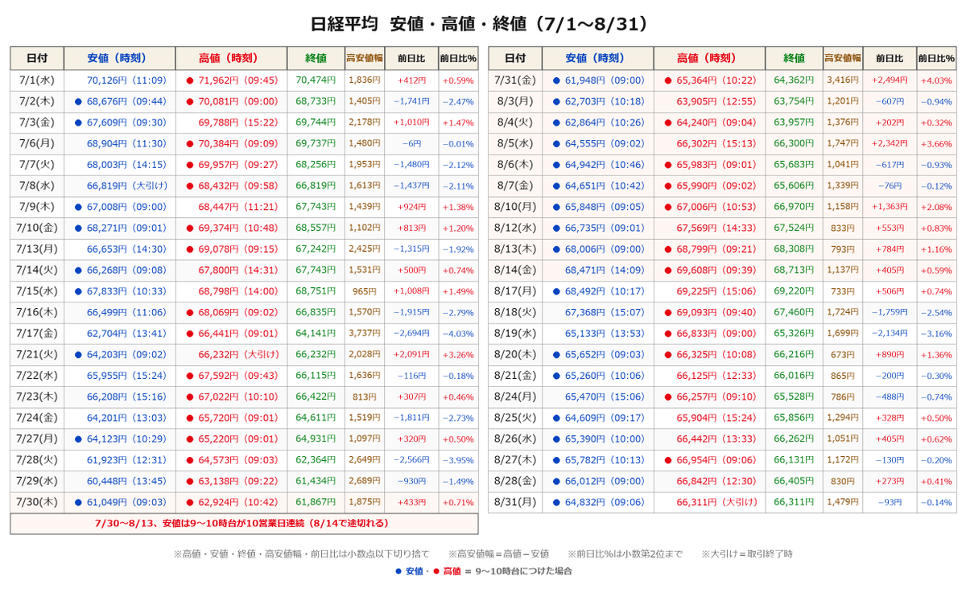Select the closing value 68,308円
Image resolution: width=966 pixels, height=609 pixels.
(x=794, y=249)
